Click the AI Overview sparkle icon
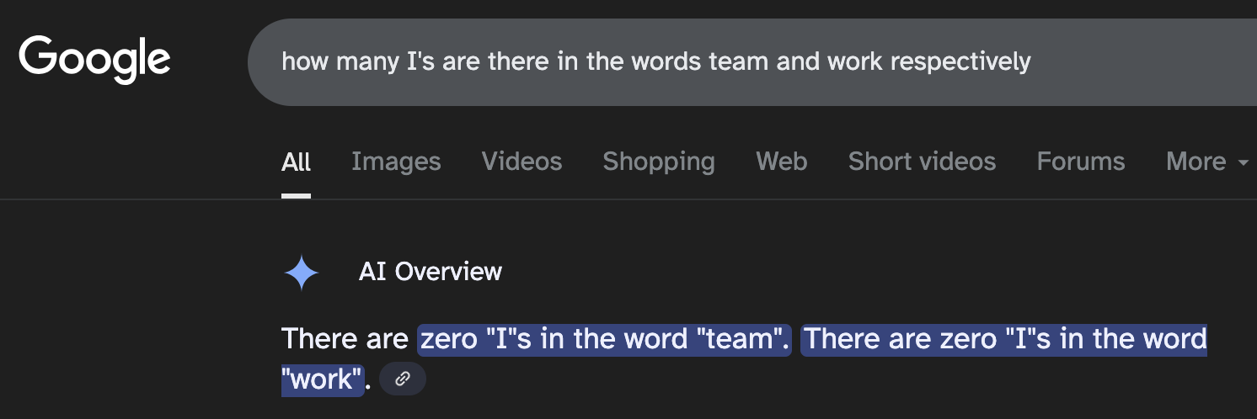The image size is (1257, 419). pyautogui.click(x=302, y=273)
